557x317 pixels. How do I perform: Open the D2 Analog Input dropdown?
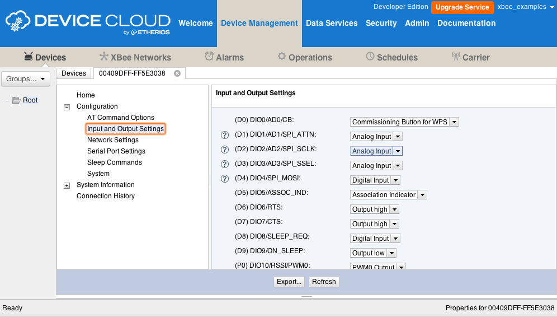click(x=376, y=151)
